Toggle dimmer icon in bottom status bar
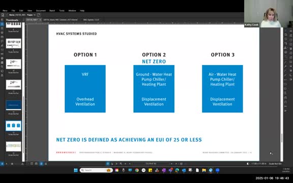The height and width of the screenshot is (183, 293). tap(248, 164)
